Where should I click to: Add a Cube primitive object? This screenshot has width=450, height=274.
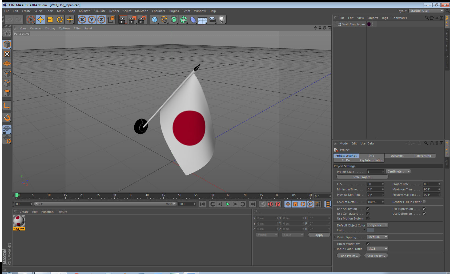click(x=155, y=19)
